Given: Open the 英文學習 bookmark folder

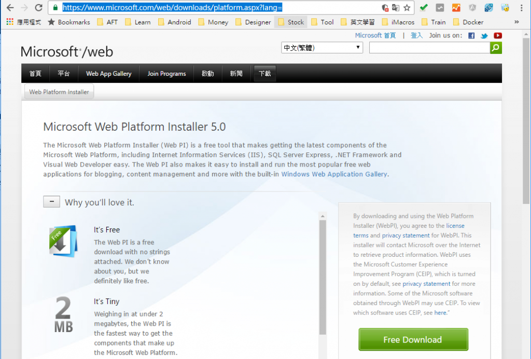Looking at the screenshot, I should tap(358, 22).
